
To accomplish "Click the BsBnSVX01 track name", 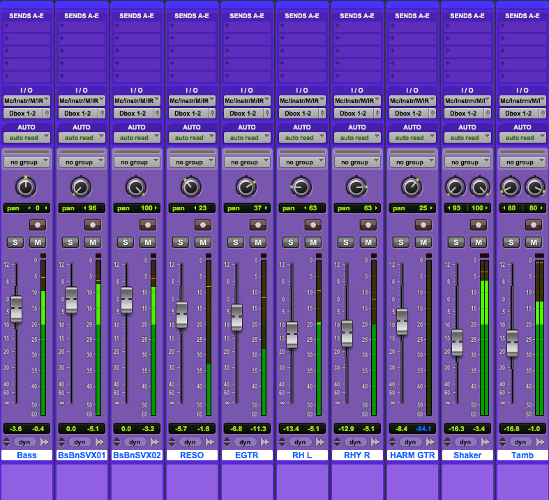I will click(82, 455).
